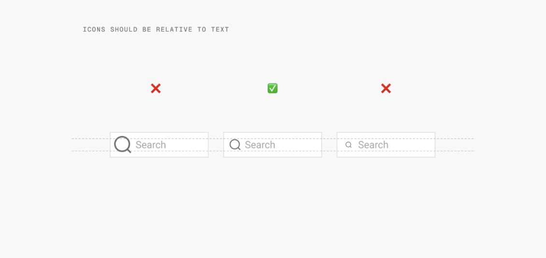Click the tiny magnifier icon in right search box

click(348, 144)
